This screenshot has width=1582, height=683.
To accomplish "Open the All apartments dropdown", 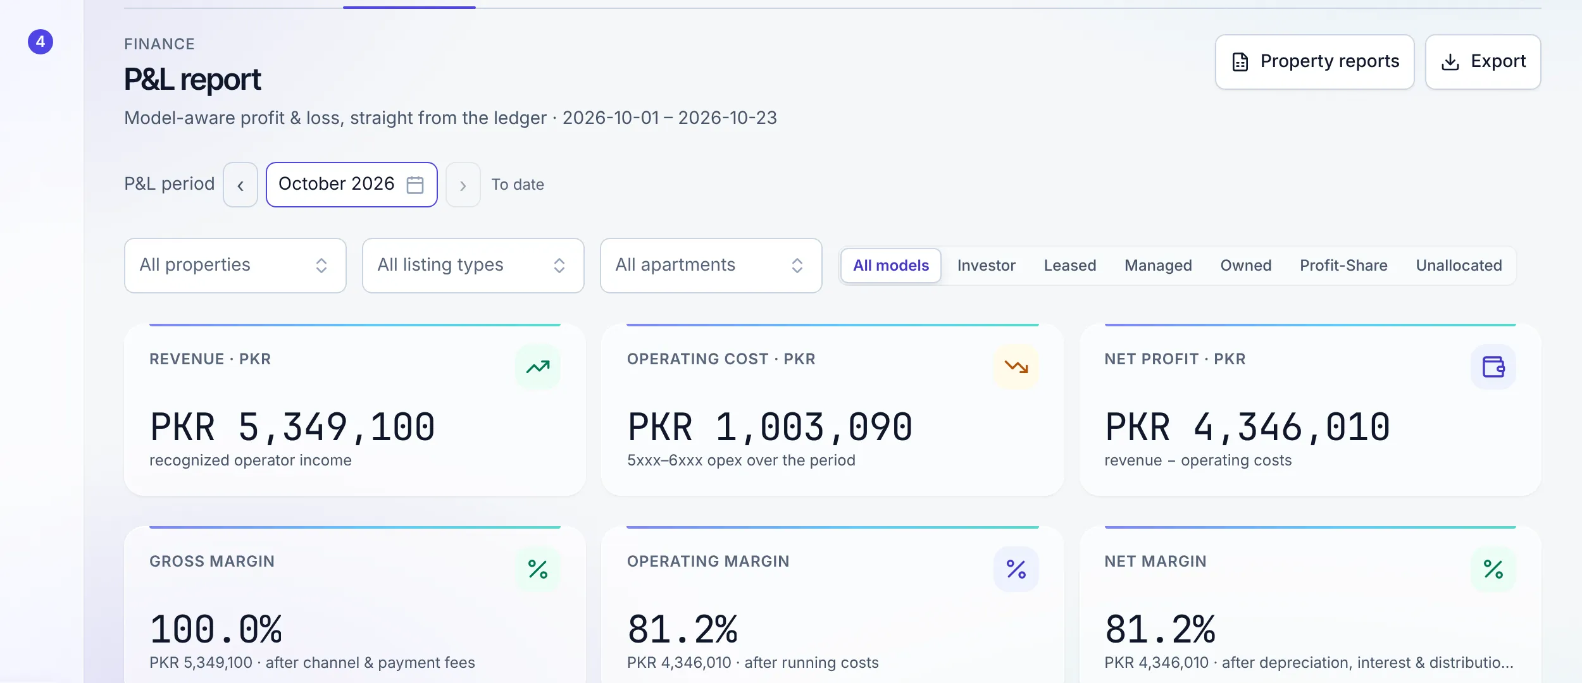I will tap(711, 266).
